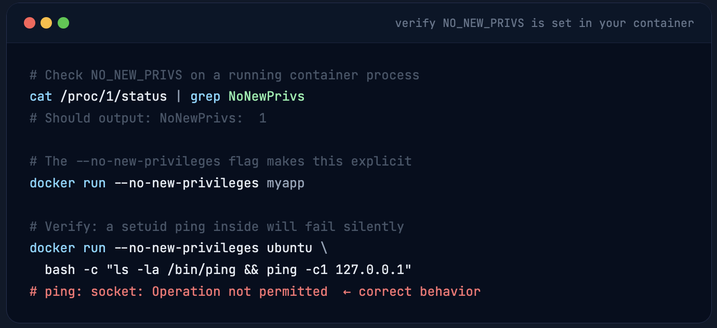This screenshot has height=328, width=717.
Task: Click the pipe symbol before grep
Action: pos(179,97)
